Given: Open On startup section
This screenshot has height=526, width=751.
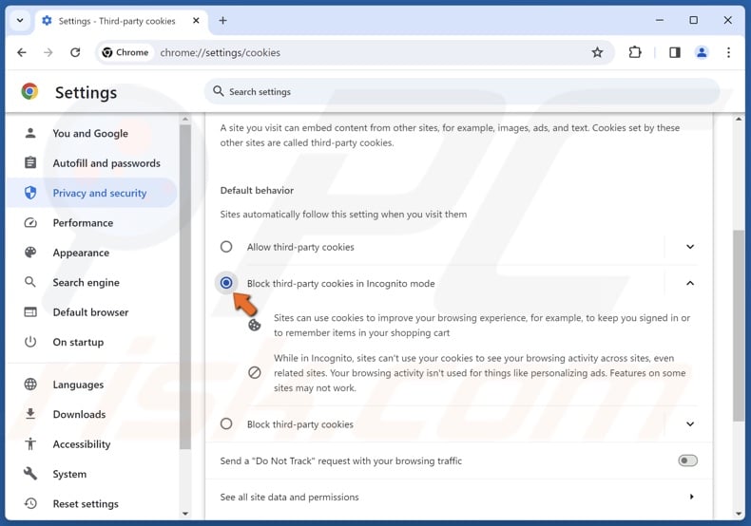Looking at the screenshot, I should (91, 342).
